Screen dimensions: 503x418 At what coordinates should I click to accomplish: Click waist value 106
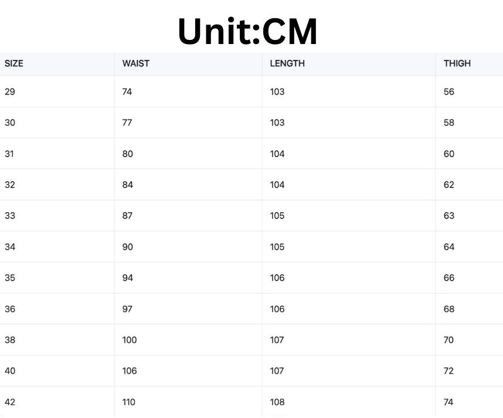pos(130,371)
